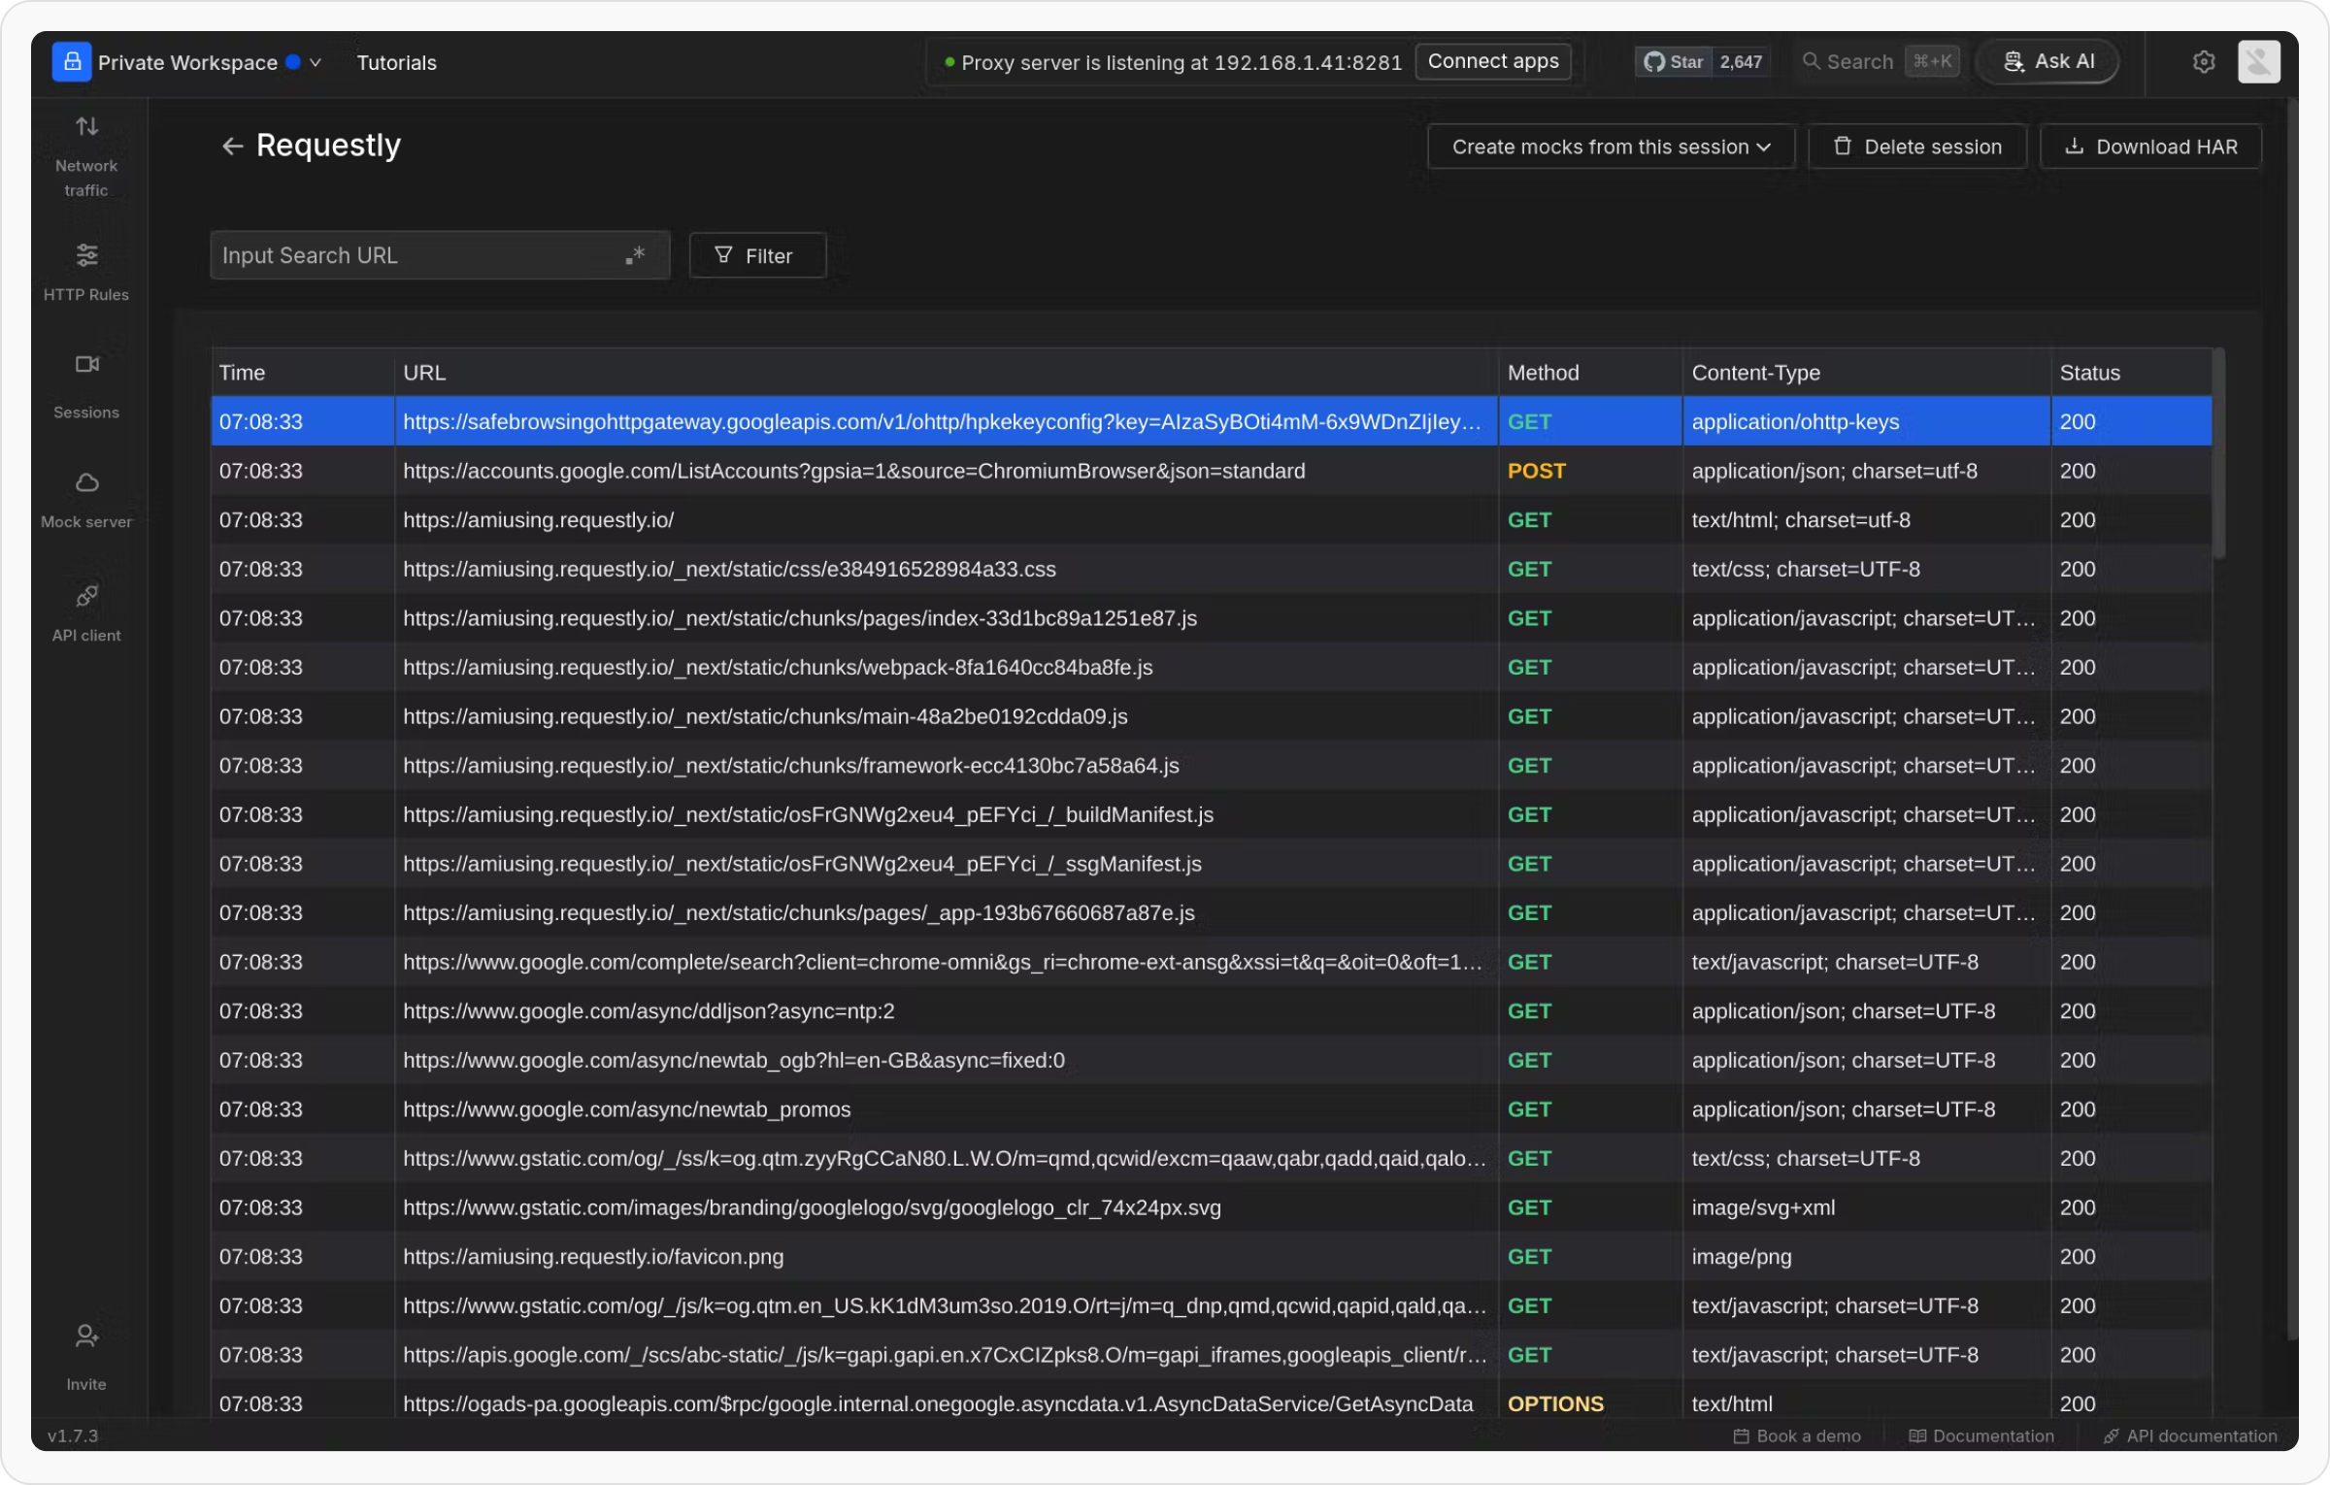
Task: Select the accounts.google.com POST request row
Action: click(x=852, y=471)
